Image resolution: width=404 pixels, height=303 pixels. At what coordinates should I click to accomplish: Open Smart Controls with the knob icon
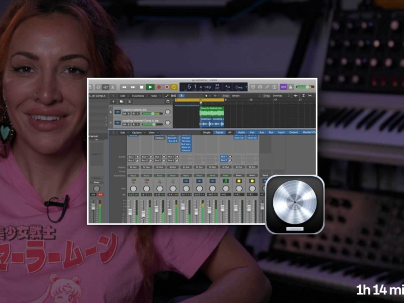coord(98,87)
